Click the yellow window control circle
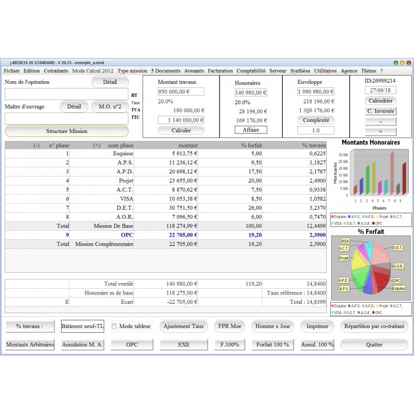 [402, 63]
